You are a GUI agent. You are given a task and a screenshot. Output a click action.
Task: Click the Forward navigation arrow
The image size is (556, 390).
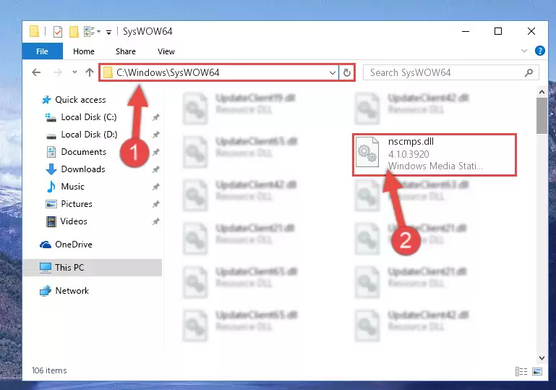(57, 73)
